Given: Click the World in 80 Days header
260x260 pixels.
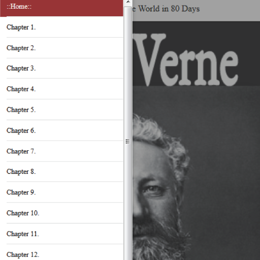Looking at the screenshot, I should [166, 9].
